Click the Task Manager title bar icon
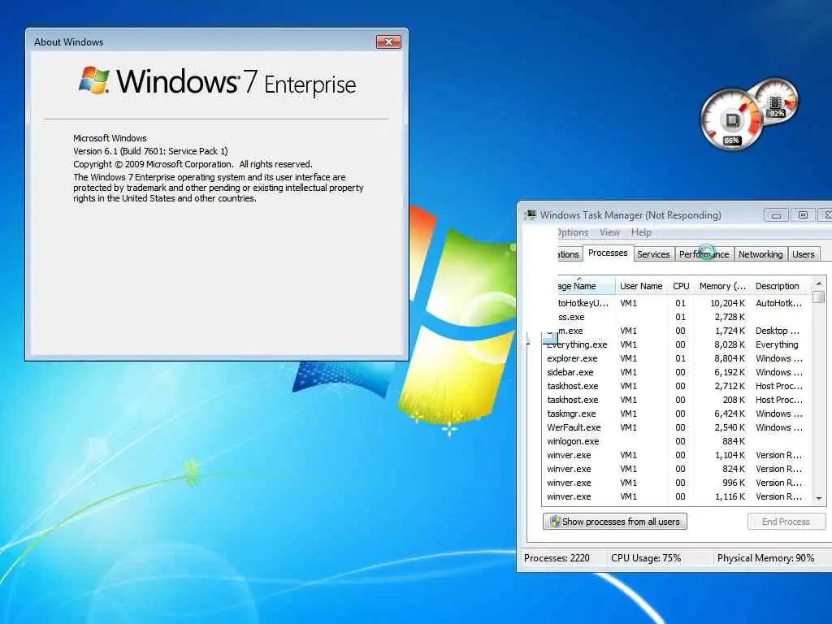Image resolution: width=832 pixels, height=624 pixels. (530, 214)
